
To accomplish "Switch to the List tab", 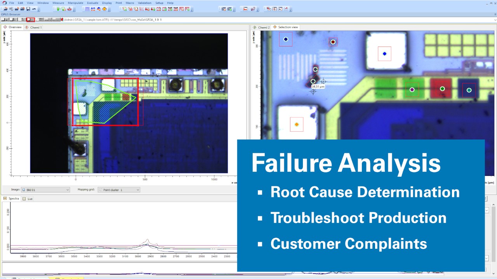I will [x=28, y=198].
